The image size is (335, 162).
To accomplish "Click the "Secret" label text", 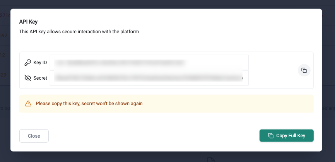I will 40,78.
